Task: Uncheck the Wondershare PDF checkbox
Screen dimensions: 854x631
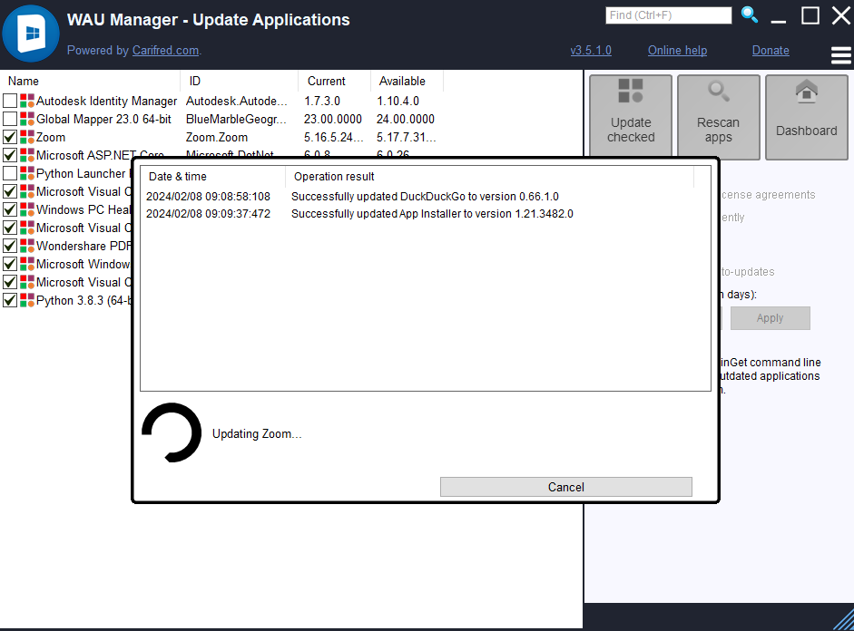Action: 10,246
